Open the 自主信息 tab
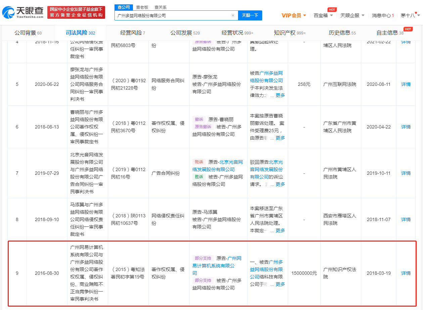423x310 pixels. 390,33
